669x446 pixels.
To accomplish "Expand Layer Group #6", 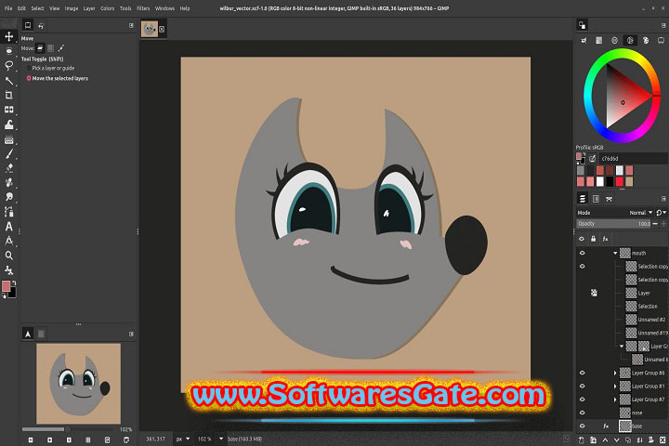I will click(615, 373).
